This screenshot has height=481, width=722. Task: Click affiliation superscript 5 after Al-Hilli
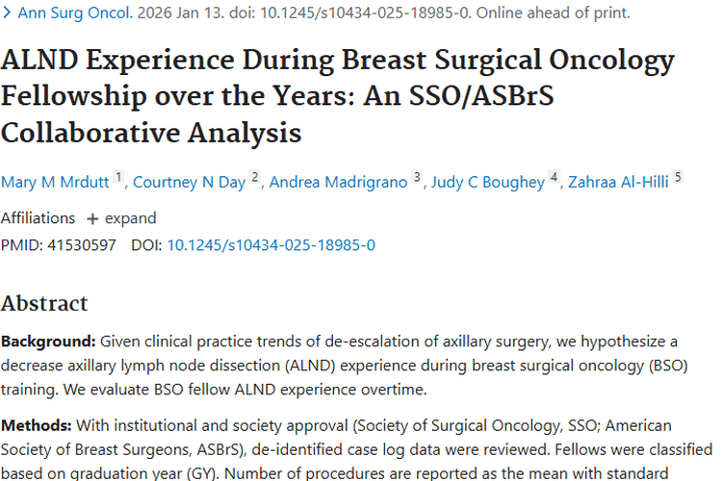(678, 178)
